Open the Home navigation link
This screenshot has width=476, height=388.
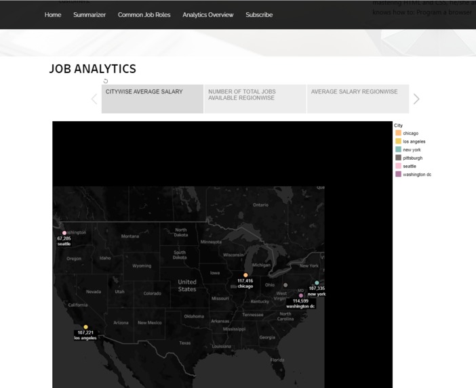pyautogui.click(x=53, y=14)
